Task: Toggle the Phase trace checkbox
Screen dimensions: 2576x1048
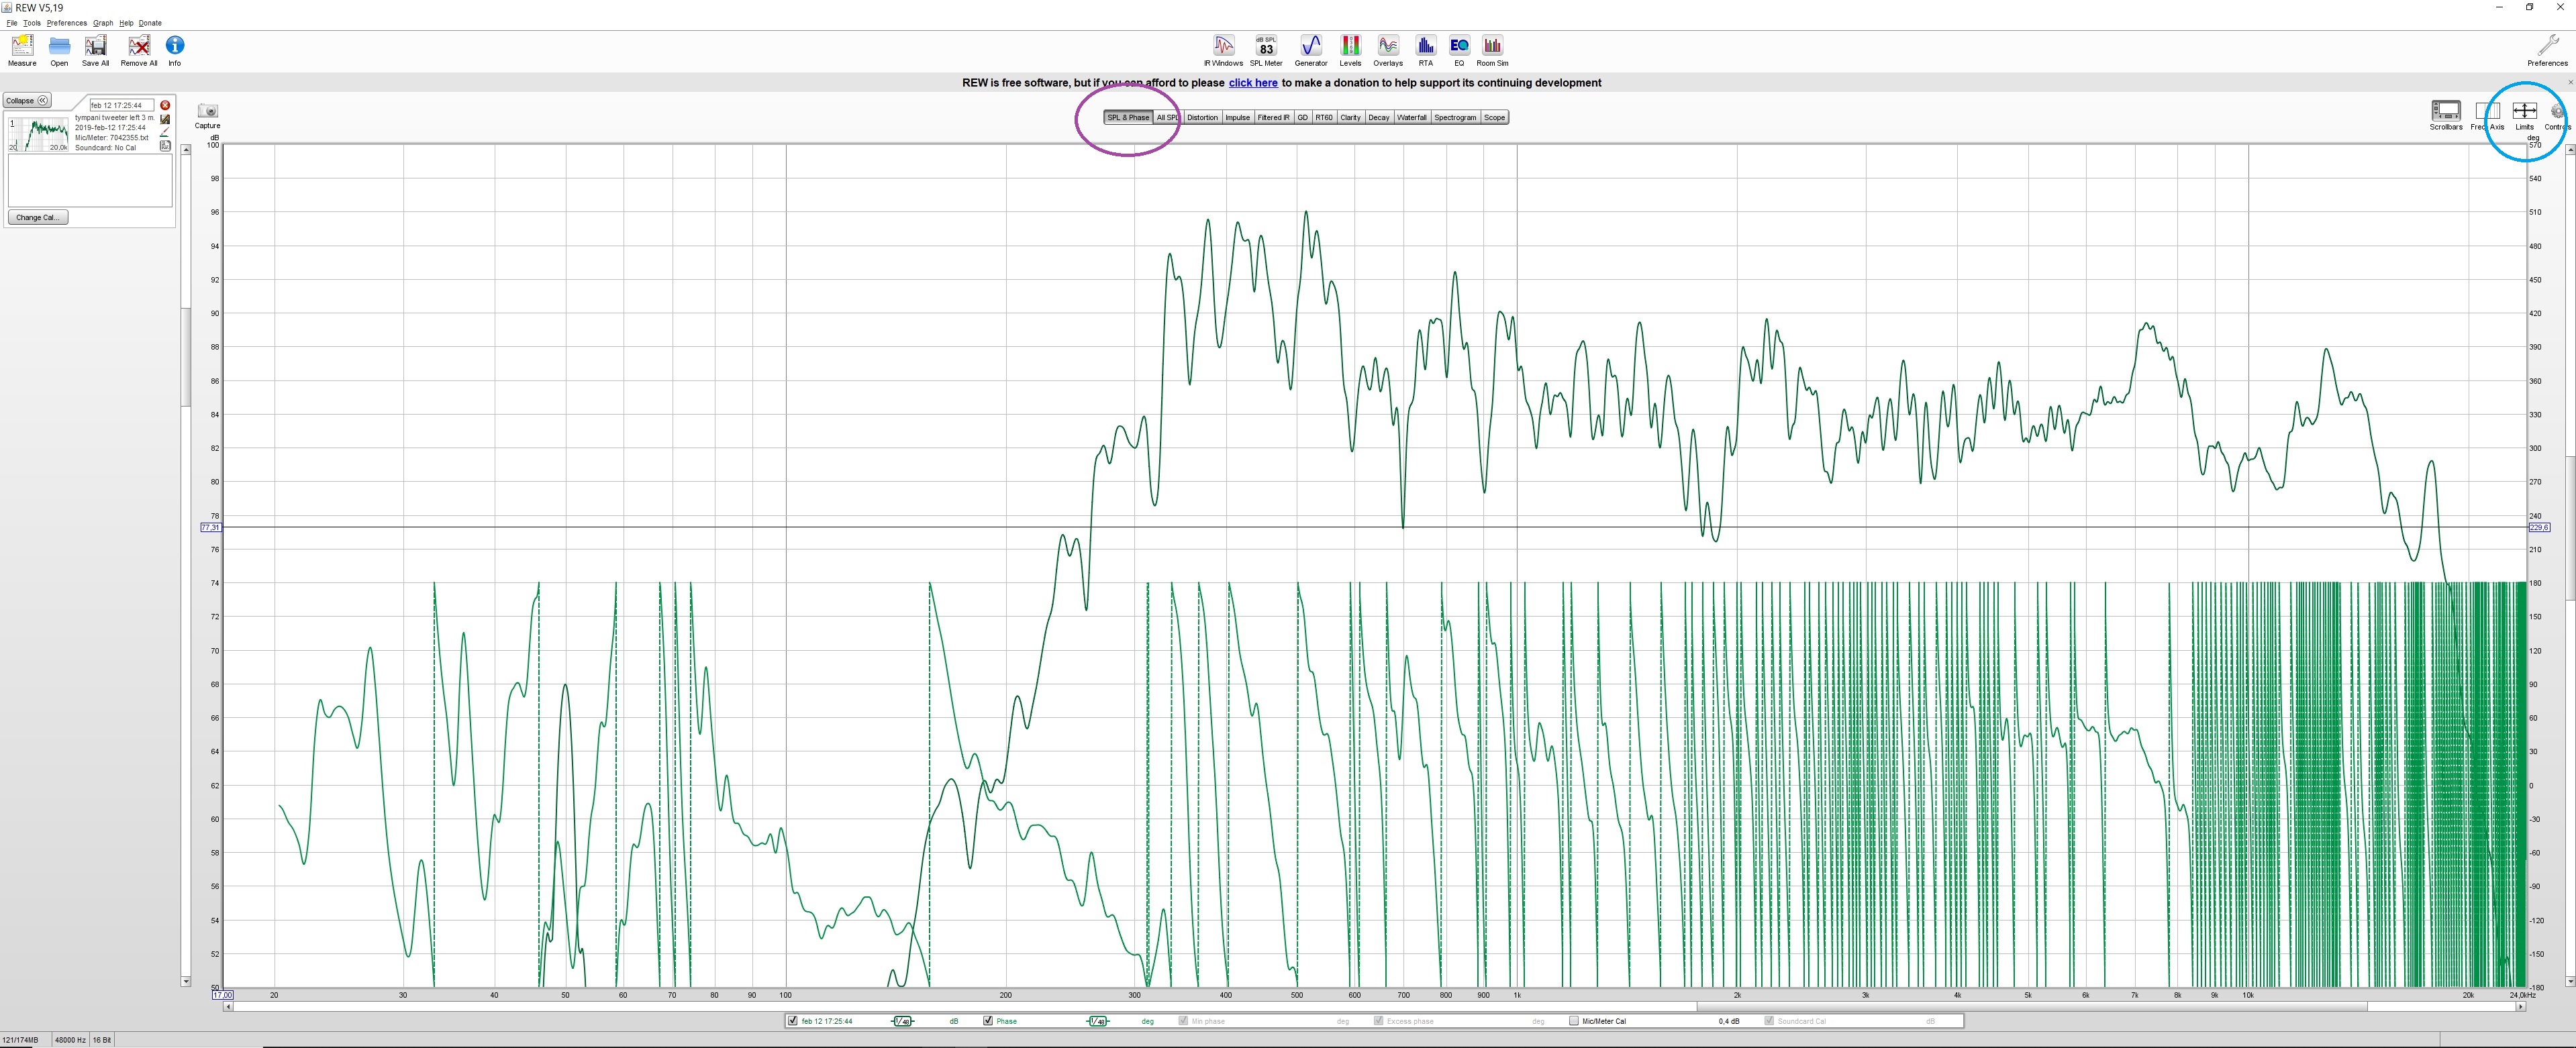Action: click(988, 1021)
